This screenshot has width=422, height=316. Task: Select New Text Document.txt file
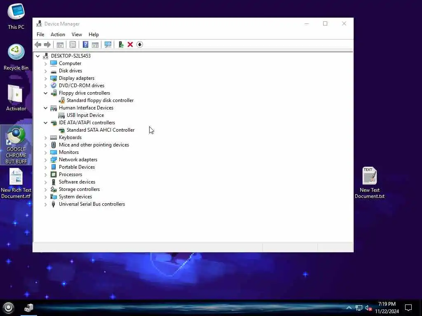(x=370, y=183)
